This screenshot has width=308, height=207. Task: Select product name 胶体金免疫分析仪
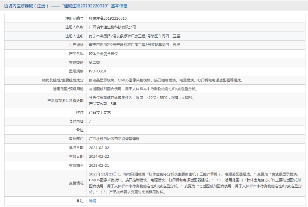click(x=103, y=54)
